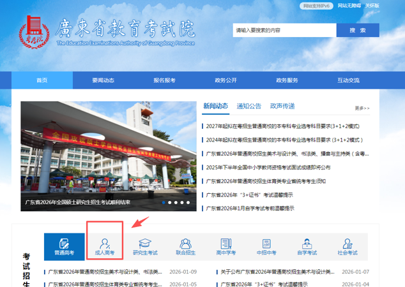Screen dimensions: 405x287
Task: Switch to the 通知公告 tab
Action: 248,106
